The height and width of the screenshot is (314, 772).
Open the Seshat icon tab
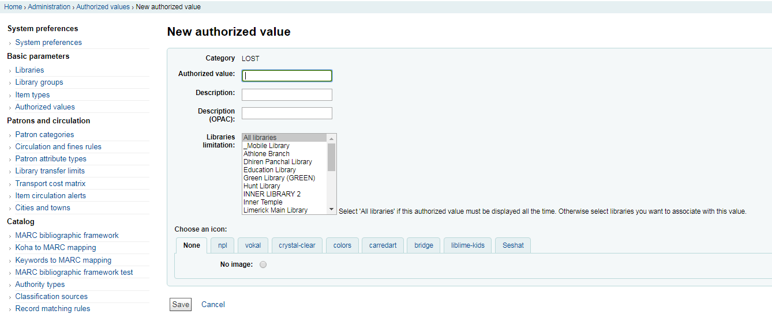(x=513, y=245)
